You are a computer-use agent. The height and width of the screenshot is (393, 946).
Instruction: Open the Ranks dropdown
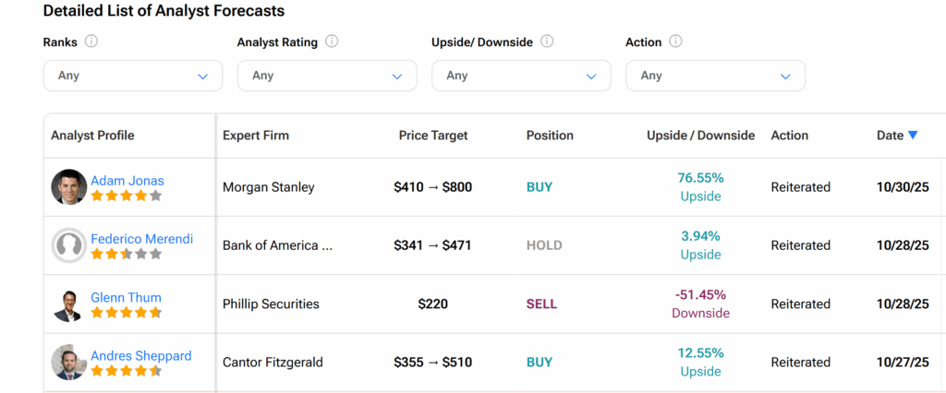tap(133, 76)
